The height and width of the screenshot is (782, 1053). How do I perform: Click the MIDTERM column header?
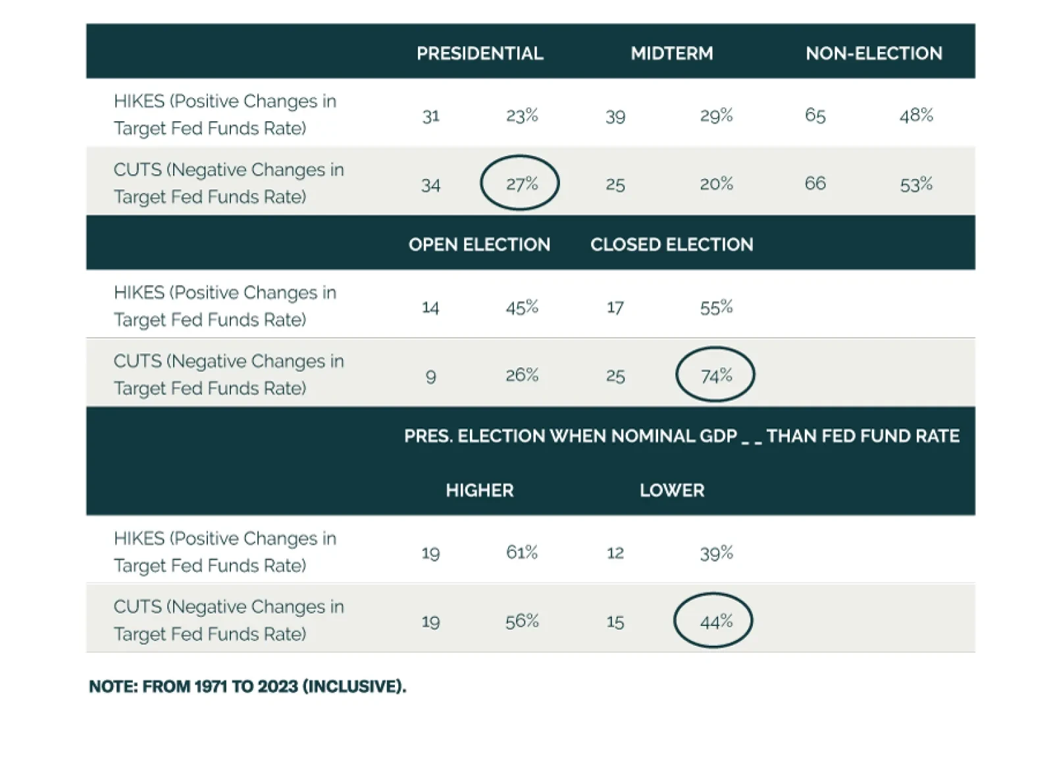(671, 53)
